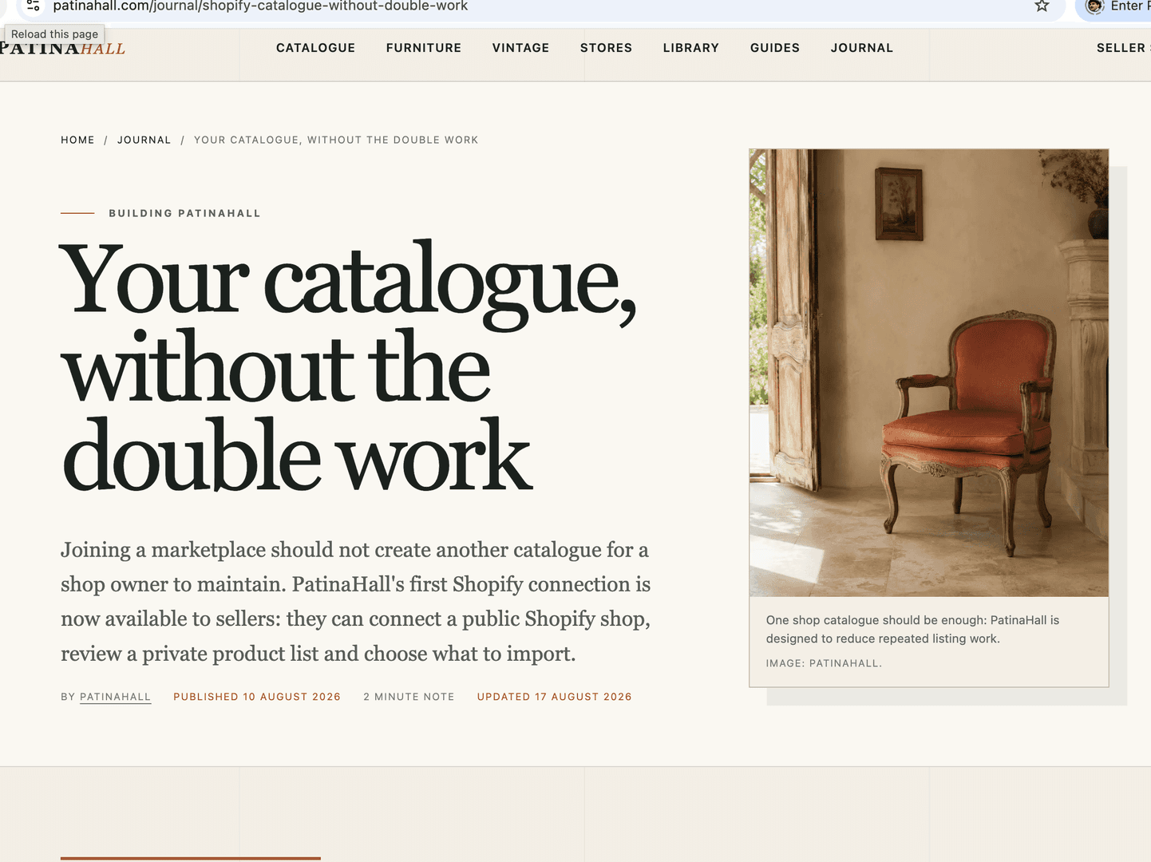1151x862 pixels.
Task: Open the browser profile avatar
Action: tap(1094, 6)
